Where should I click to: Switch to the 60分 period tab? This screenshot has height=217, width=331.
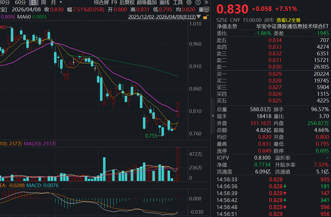[20, 3]
